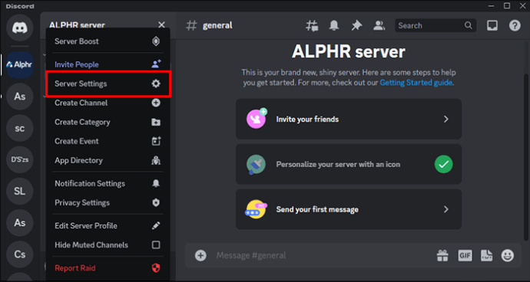Select Server Boost menu entry

pos(108,41)
